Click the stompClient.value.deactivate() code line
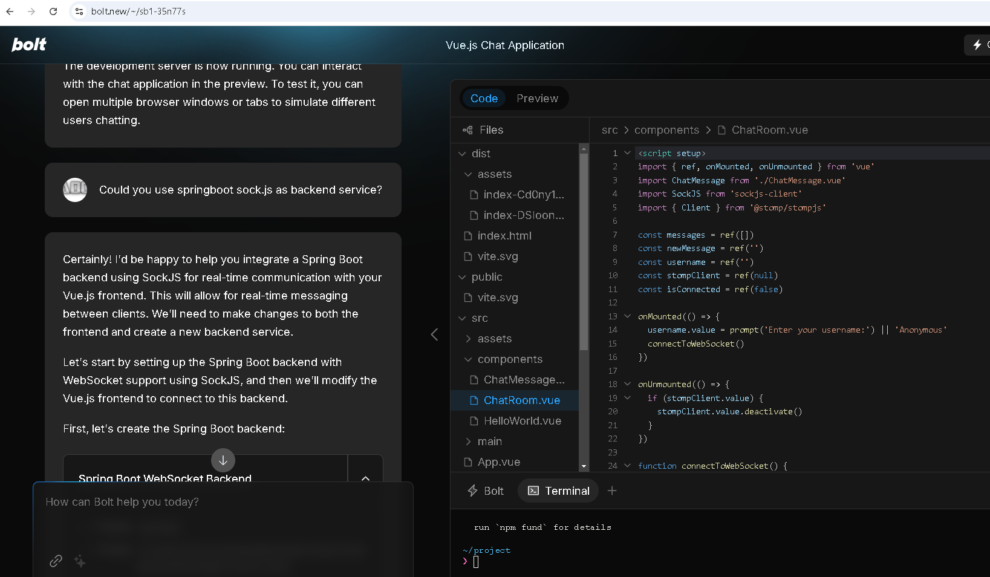 (x=729, y=411)
